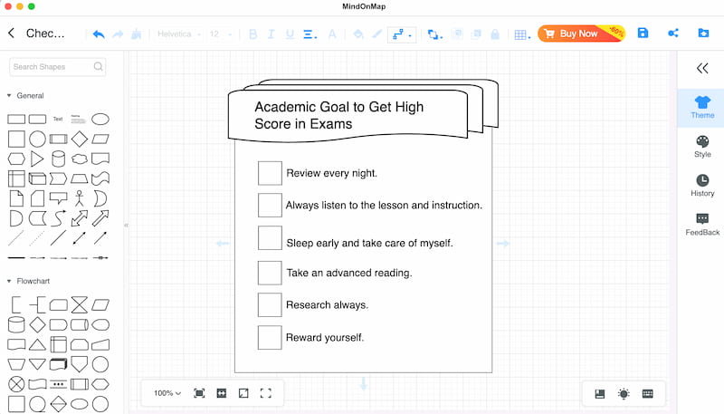724x414 pixels.
Task: Click the blue save disk icon
Action: pyautogui.click(x=643, y=33)
